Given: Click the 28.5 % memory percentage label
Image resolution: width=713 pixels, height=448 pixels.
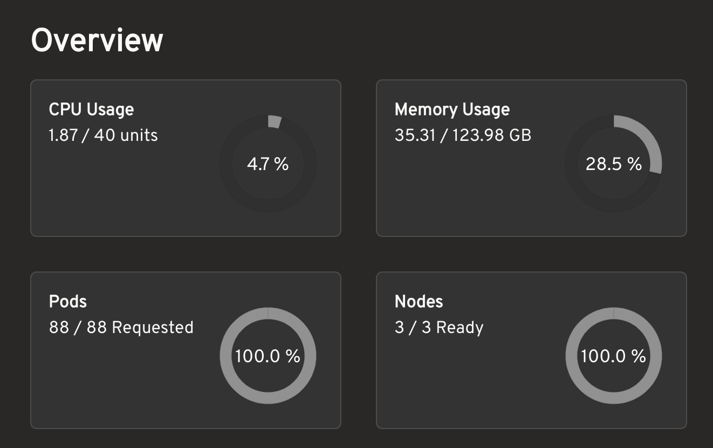Looking at the screenshot, I should (614, 164).
